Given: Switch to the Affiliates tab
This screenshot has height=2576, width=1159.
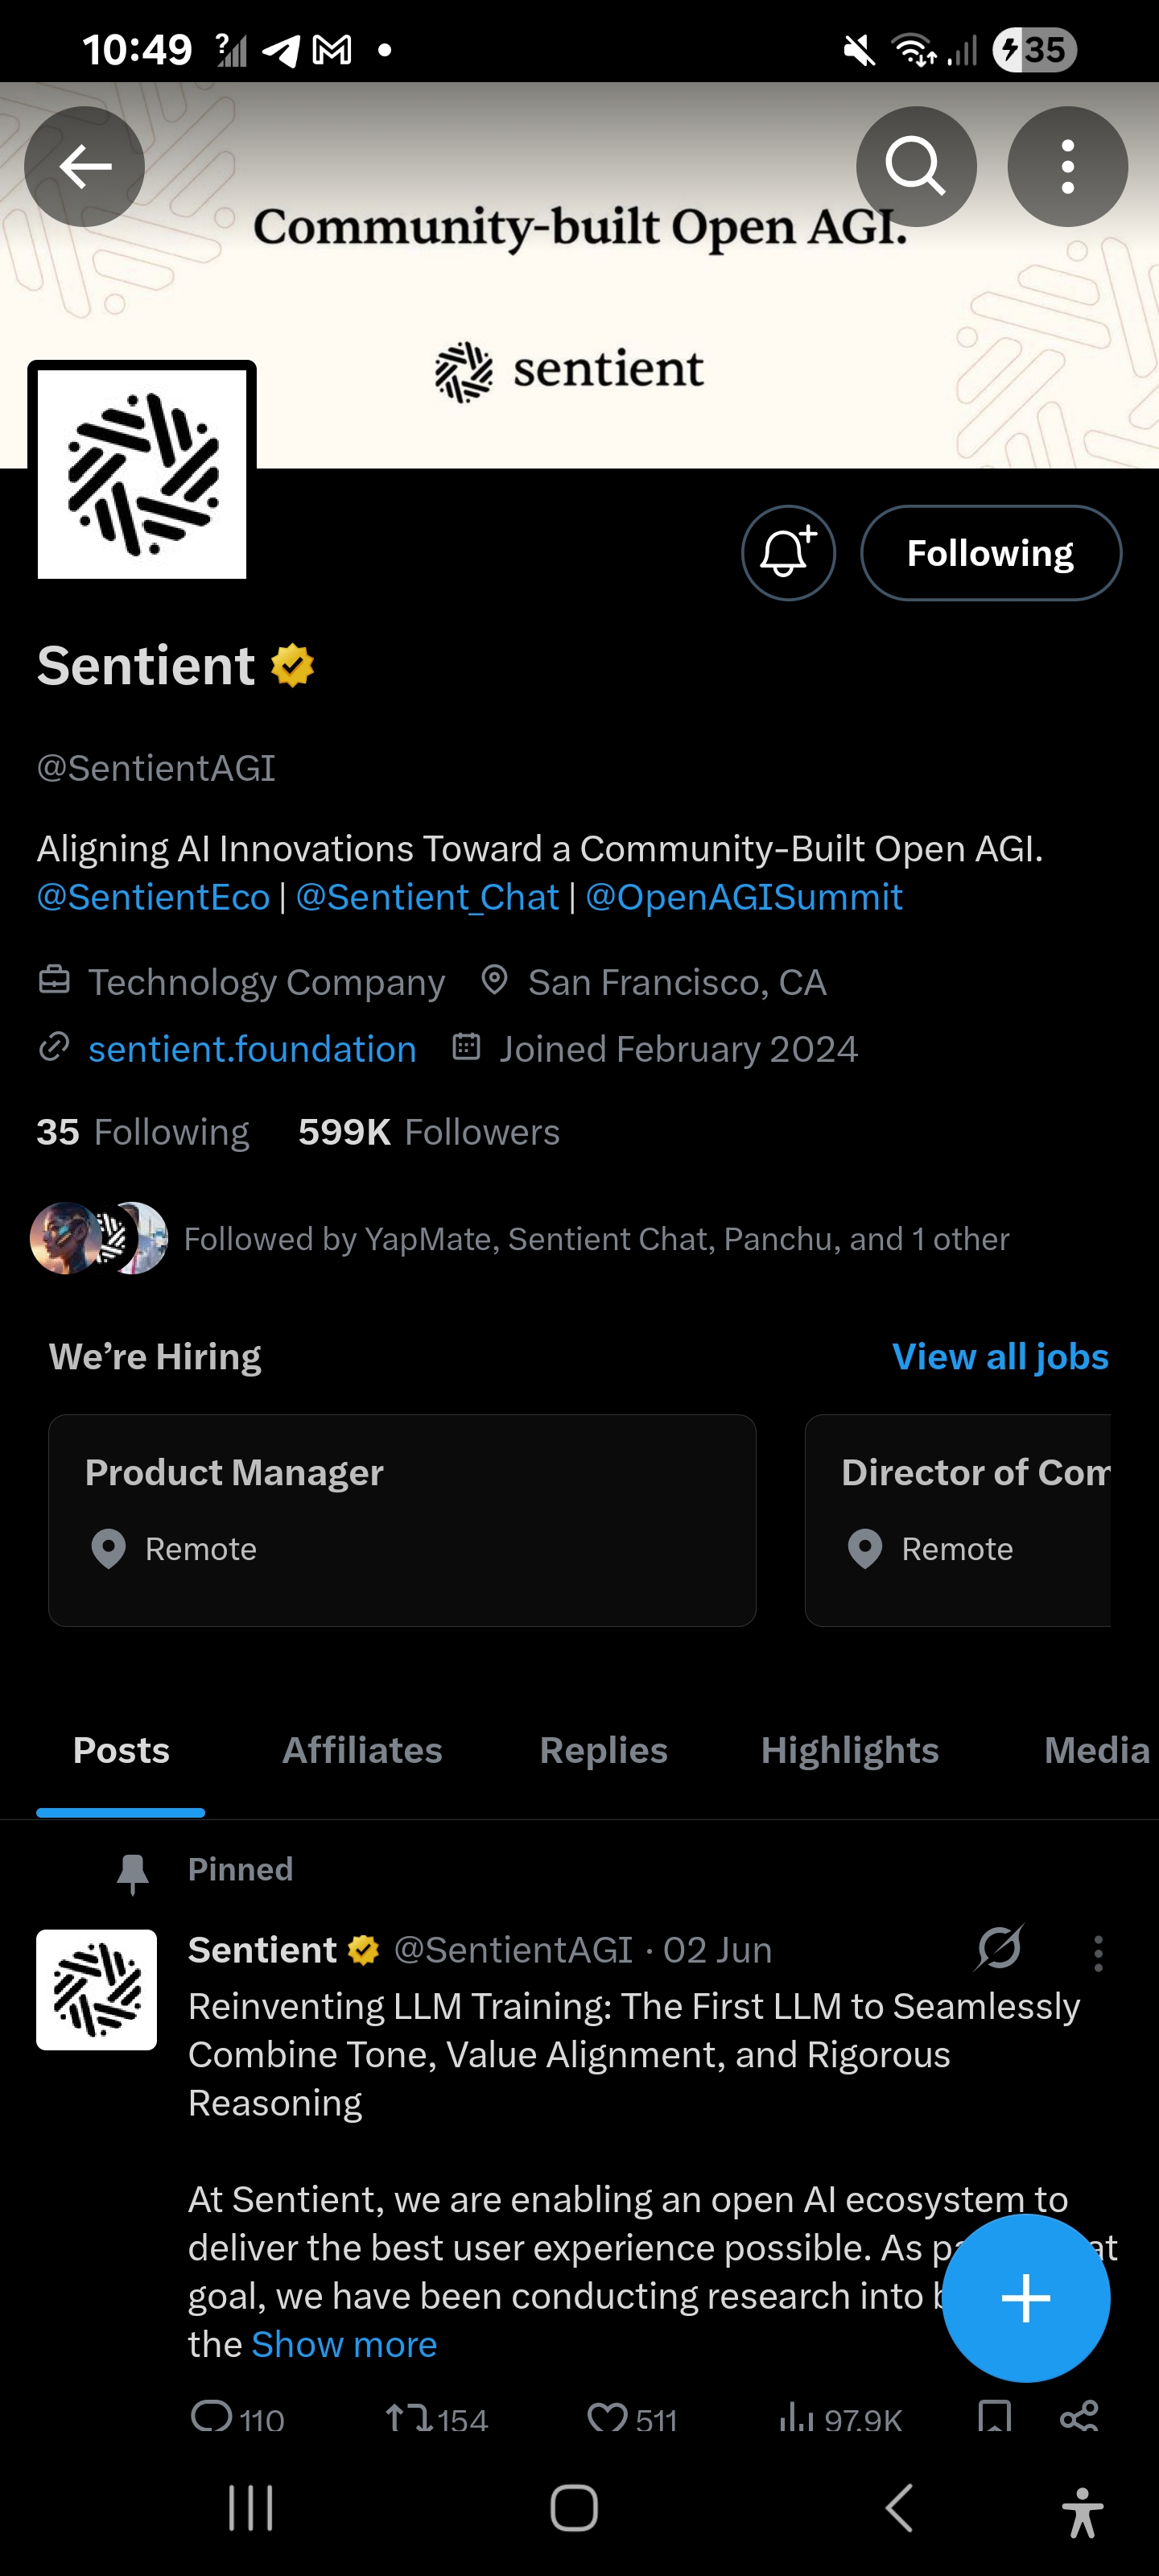Looking at the screenshot, I should (x=362, y=1750).
